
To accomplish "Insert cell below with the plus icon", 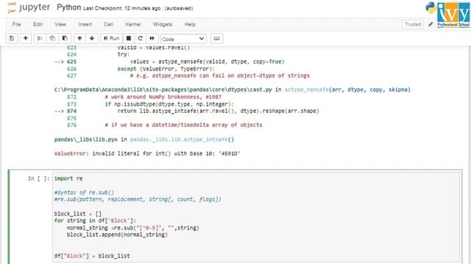I will coord(26,38).
